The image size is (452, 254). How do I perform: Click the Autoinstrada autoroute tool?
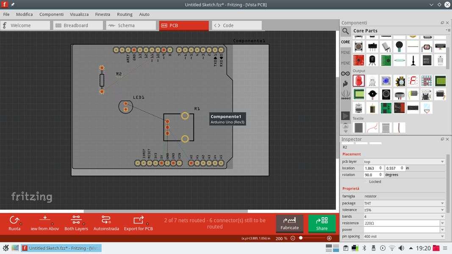[x=106, y=223]
